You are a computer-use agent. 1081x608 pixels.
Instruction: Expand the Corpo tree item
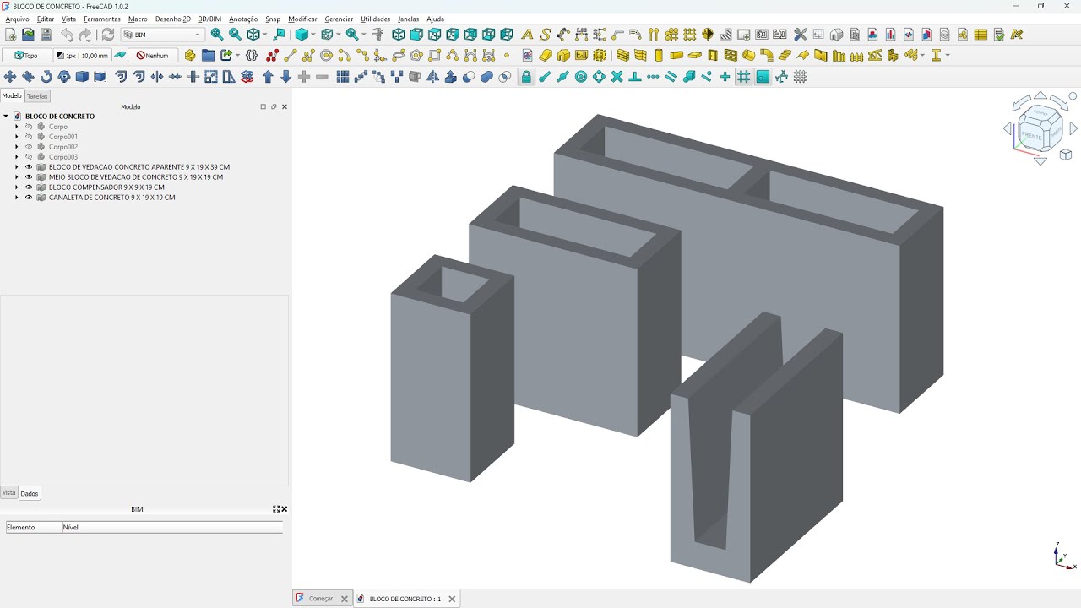click(17, 127)
